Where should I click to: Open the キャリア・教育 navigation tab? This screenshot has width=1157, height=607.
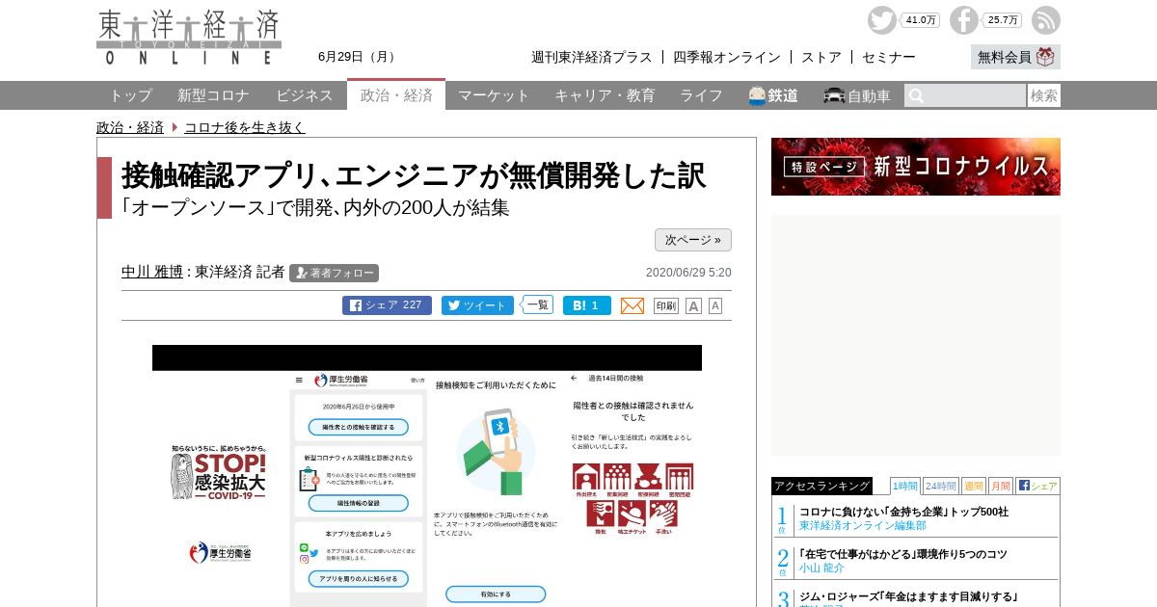click(x=605, y=95)
